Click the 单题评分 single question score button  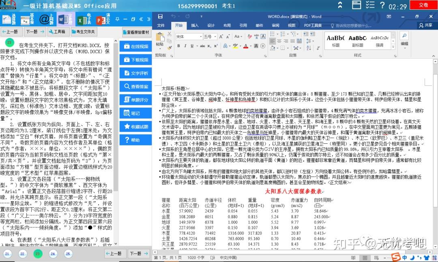(x=136, y=100)
